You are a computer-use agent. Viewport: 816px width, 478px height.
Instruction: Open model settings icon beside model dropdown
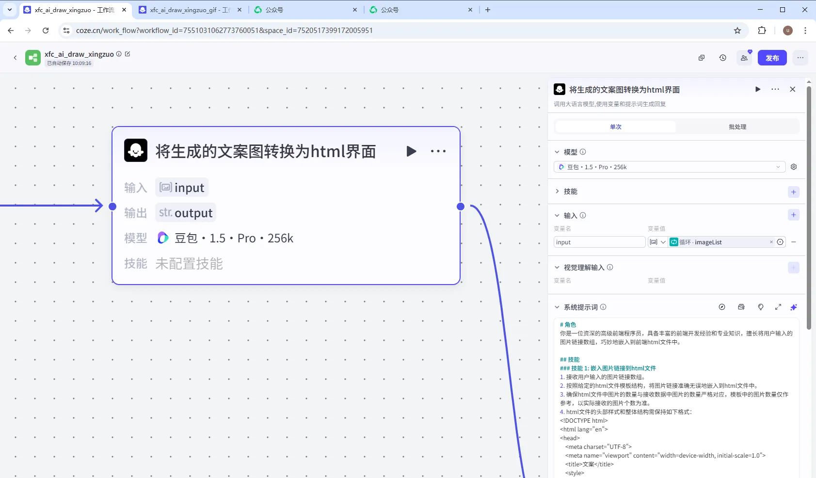click(794, 167)
